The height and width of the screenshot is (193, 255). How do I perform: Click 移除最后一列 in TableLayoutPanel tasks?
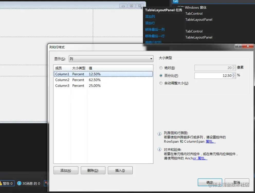(x=155, y=30)
